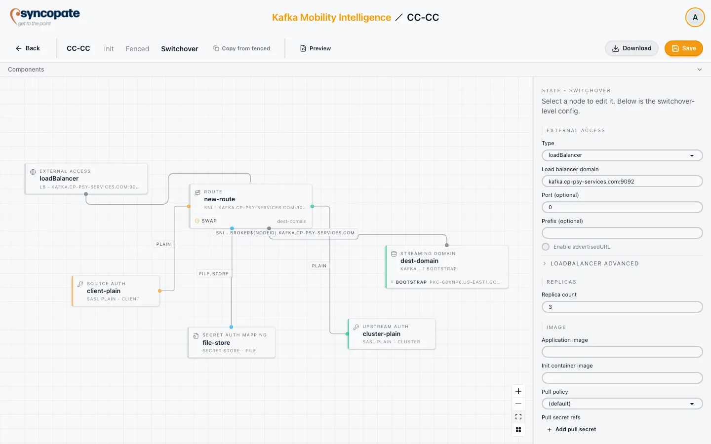Click the BOOTSTRAP row in dest-domain node

click(447, 282)
